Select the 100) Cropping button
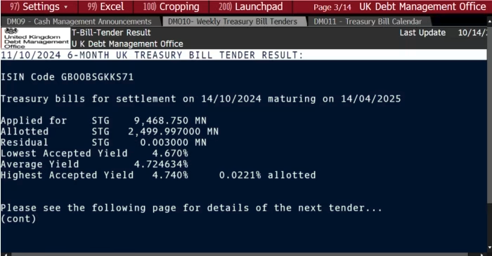This screenshot has height=256, width=492. (x=171, y=6)
